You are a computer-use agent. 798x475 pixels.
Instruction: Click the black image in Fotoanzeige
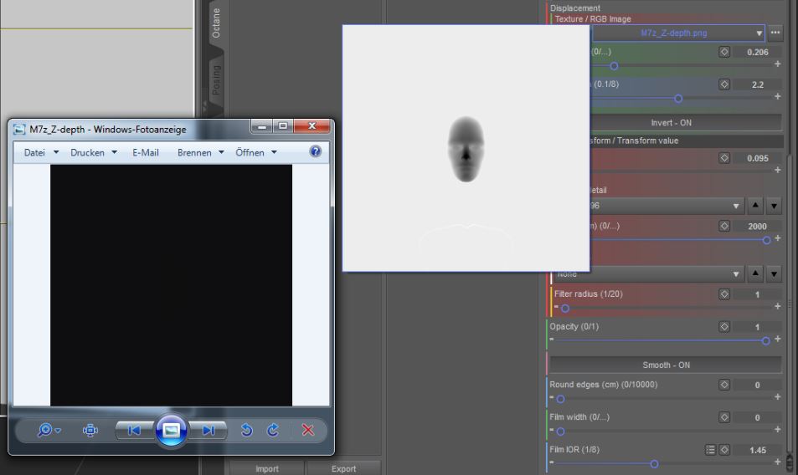(x=171, y=285)
